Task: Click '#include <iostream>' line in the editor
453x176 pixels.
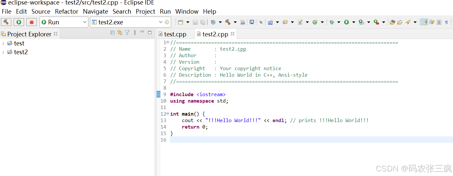Action: pyautogui.click(x=198, y=94)
